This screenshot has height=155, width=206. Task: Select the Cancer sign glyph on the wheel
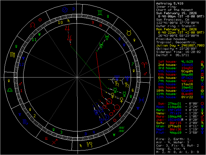tap(65, 10)
